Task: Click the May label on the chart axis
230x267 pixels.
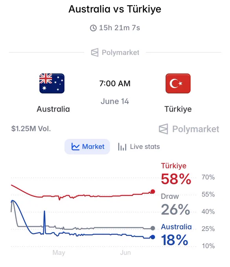Action: point(59,253)
